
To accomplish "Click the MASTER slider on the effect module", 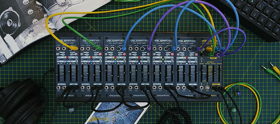I will point(219,73).
